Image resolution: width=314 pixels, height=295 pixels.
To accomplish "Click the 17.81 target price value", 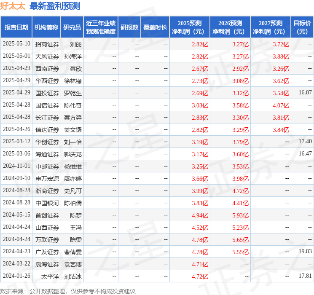I will tap(305, 276).
